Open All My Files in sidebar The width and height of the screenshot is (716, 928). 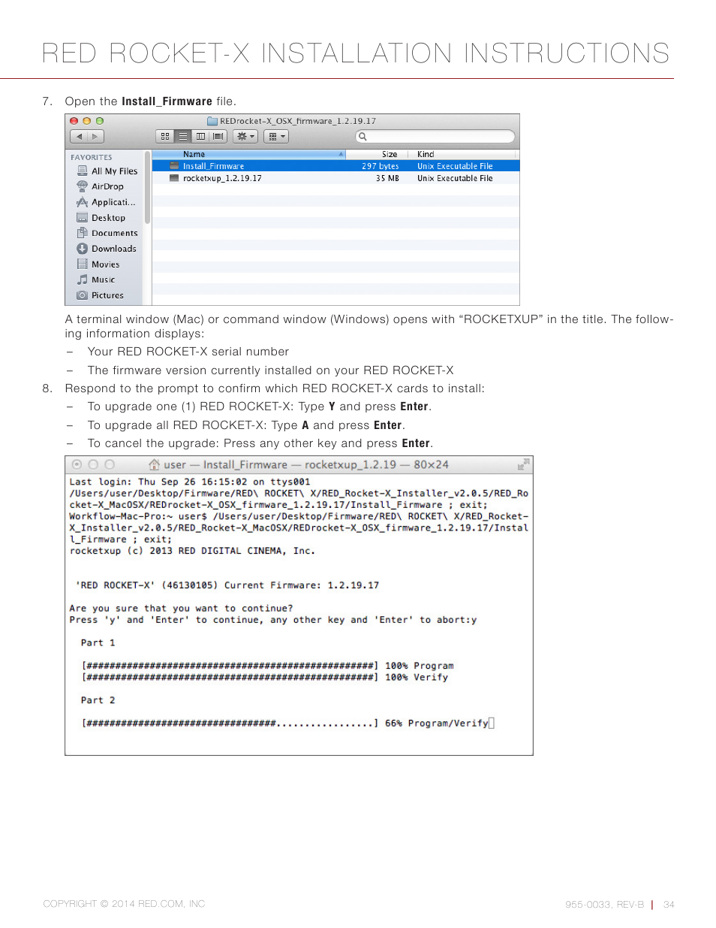[107, 171]
